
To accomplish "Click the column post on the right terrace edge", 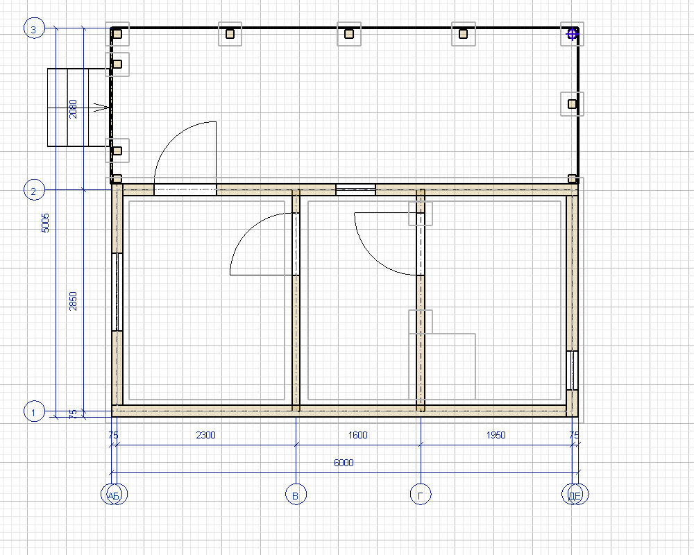I will [572, 103].
